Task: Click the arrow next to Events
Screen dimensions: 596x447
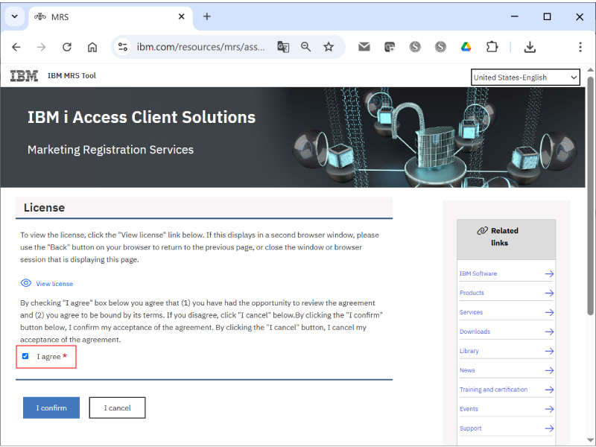Action: pyautogui.click(x=549, y=409)
